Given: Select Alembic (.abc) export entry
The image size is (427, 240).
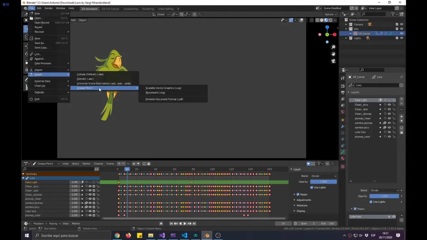Looking at the screenshot, I should 85,79.
